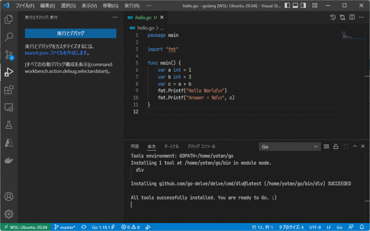370x231 pixels.
Task: Open Run and Debug view more actions
Action: (x=115, y=17)
